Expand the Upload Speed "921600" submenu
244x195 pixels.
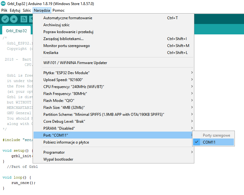(x=114, y=80)
